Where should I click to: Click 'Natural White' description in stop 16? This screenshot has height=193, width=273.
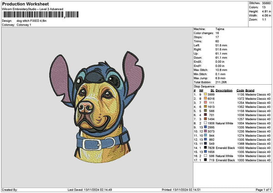click(224, 156)
